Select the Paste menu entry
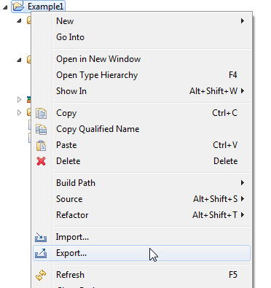Viewport: 271px width, 288px height. (142, 145)
